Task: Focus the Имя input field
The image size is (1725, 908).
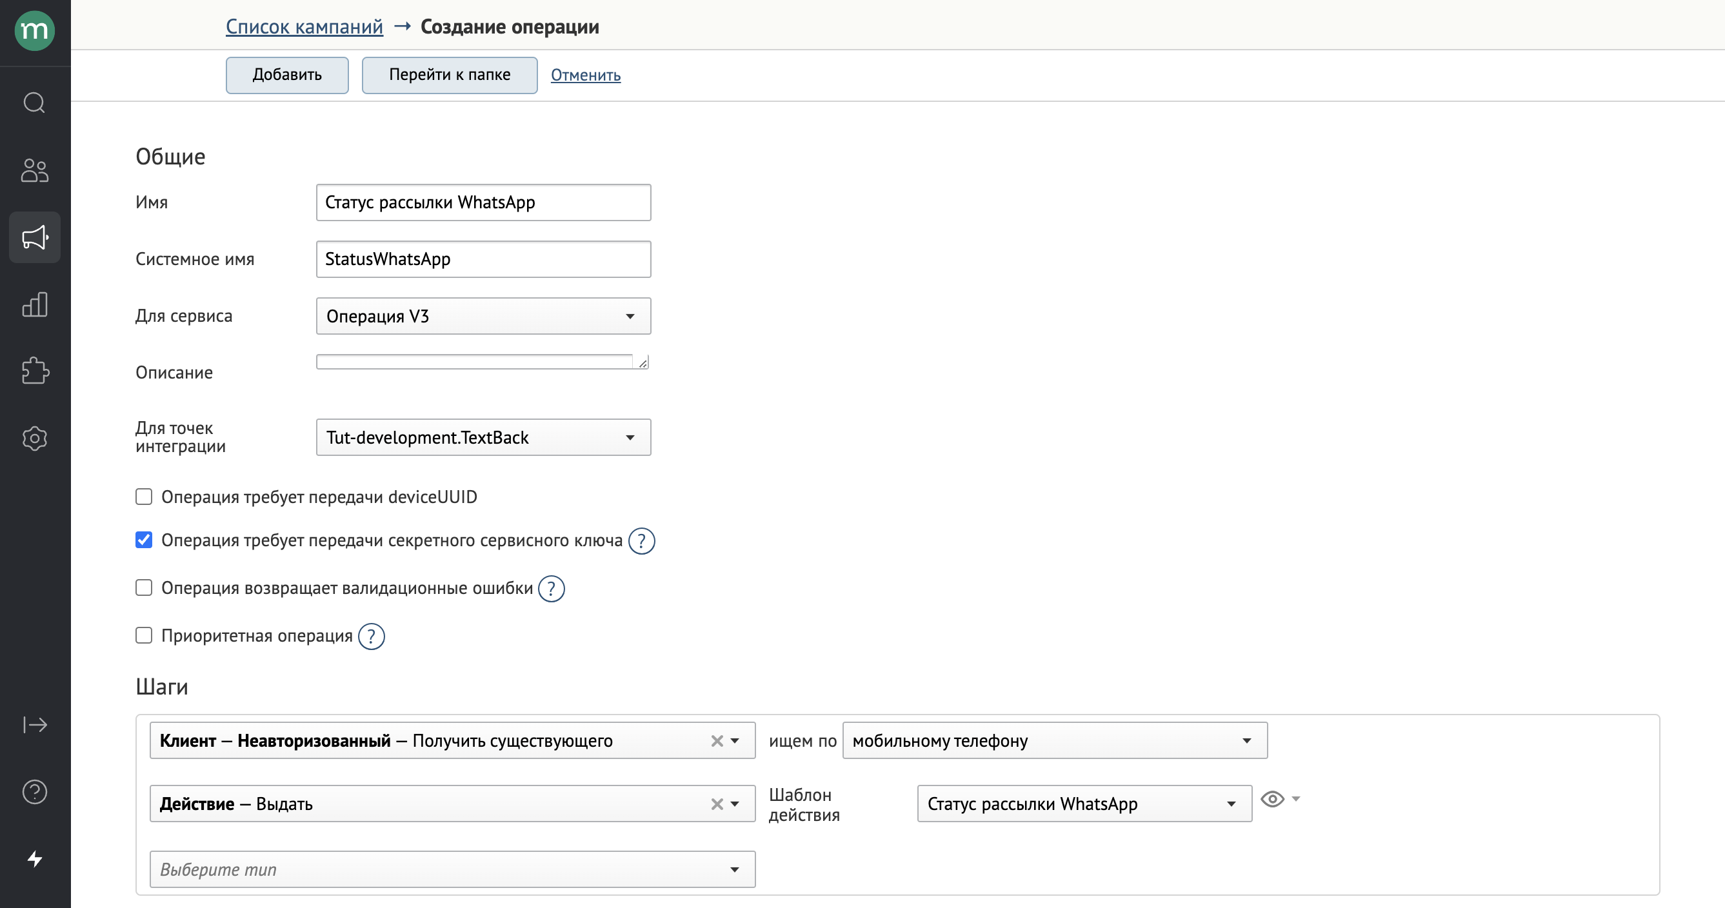Action: tap(483, 202)
